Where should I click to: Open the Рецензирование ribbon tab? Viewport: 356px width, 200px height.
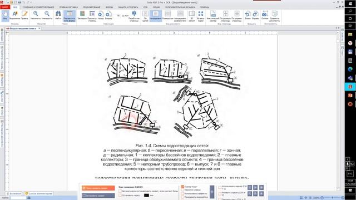coord(92,7)
